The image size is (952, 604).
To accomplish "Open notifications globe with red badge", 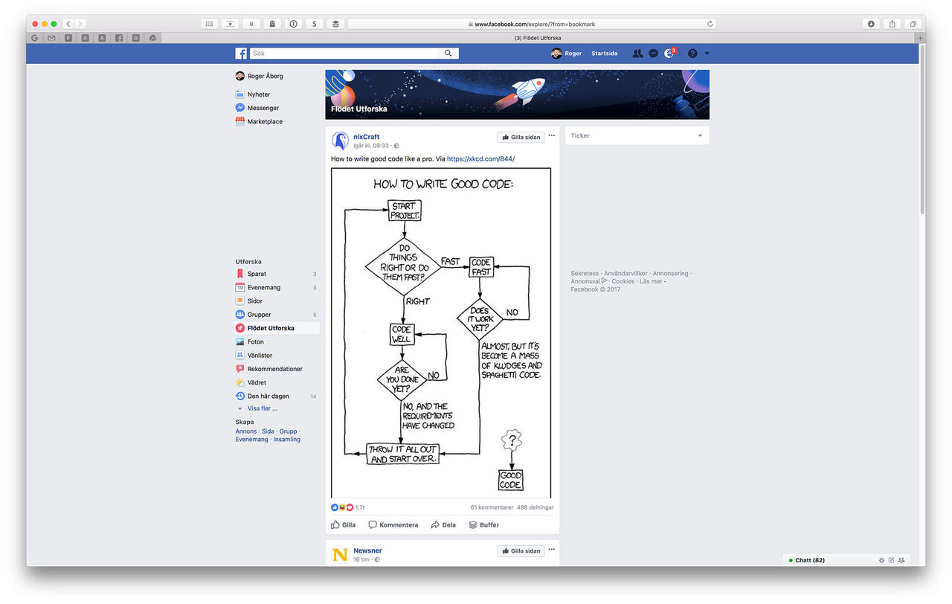I will 670,54.
